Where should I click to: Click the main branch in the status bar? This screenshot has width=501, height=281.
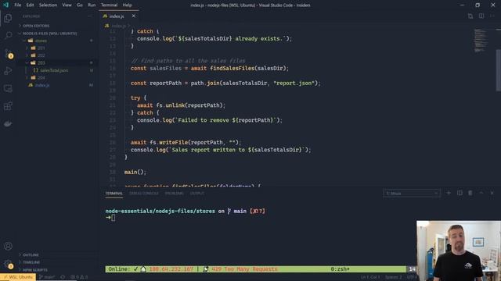point(47,277)
